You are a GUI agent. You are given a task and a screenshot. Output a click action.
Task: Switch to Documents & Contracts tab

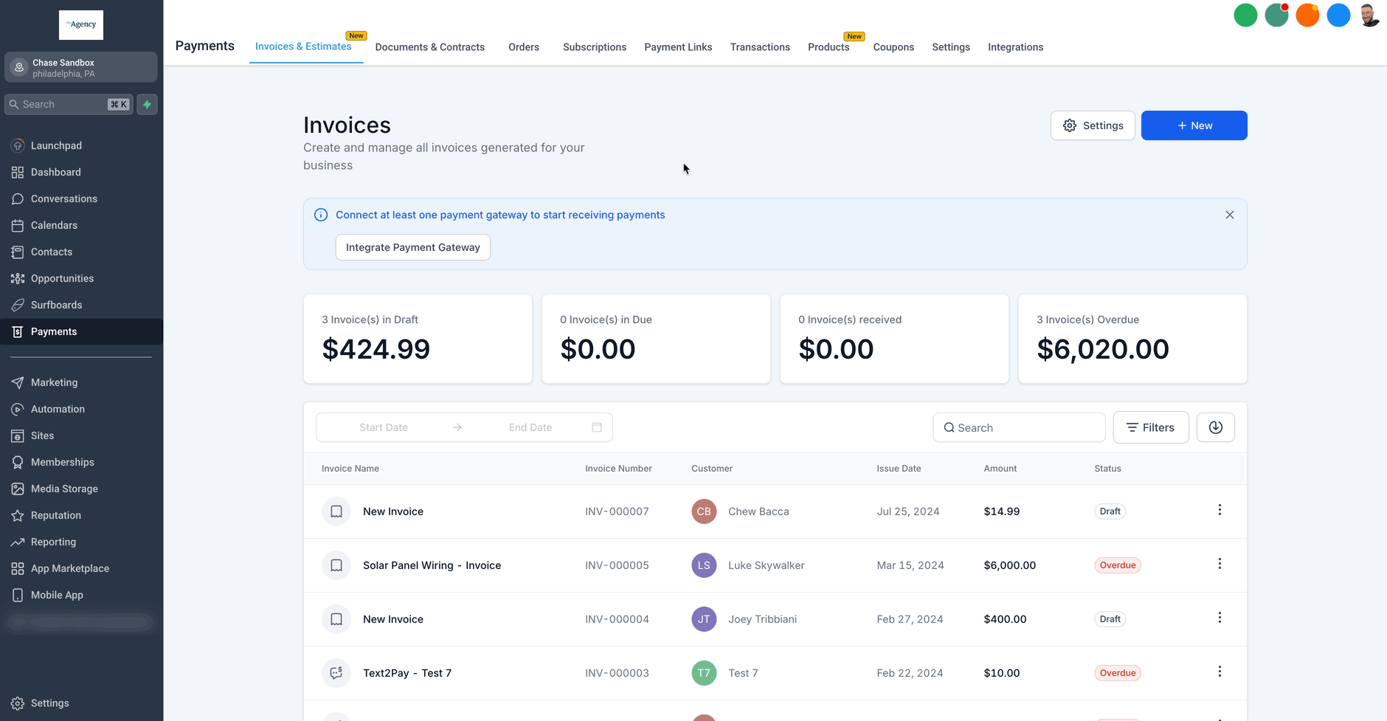(430, 47)
